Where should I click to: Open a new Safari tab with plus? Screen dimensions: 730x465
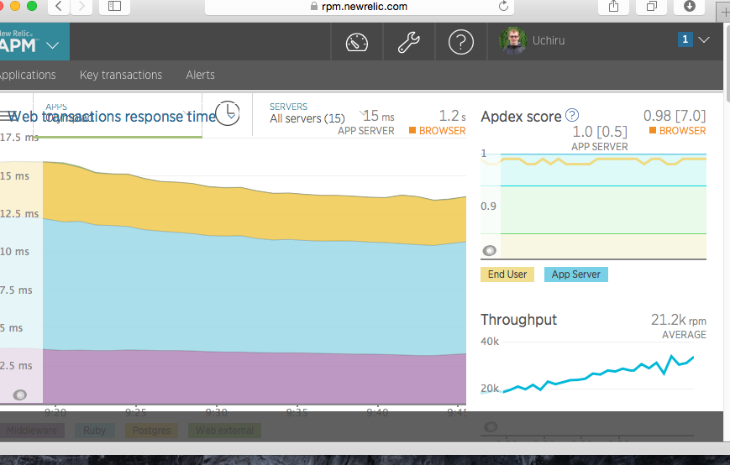click(x=724, y=13)
